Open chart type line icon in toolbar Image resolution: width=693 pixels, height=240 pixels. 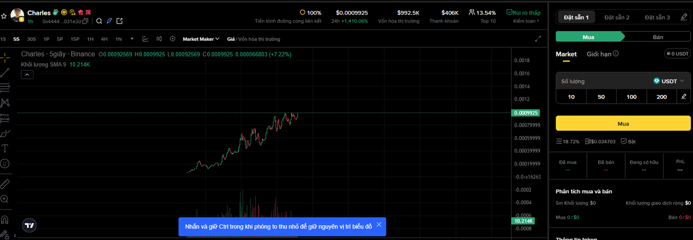(146, 39)
